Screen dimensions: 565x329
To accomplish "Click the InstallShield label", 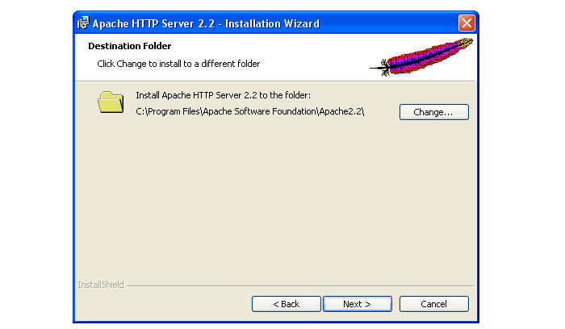I will pos(100,285).
